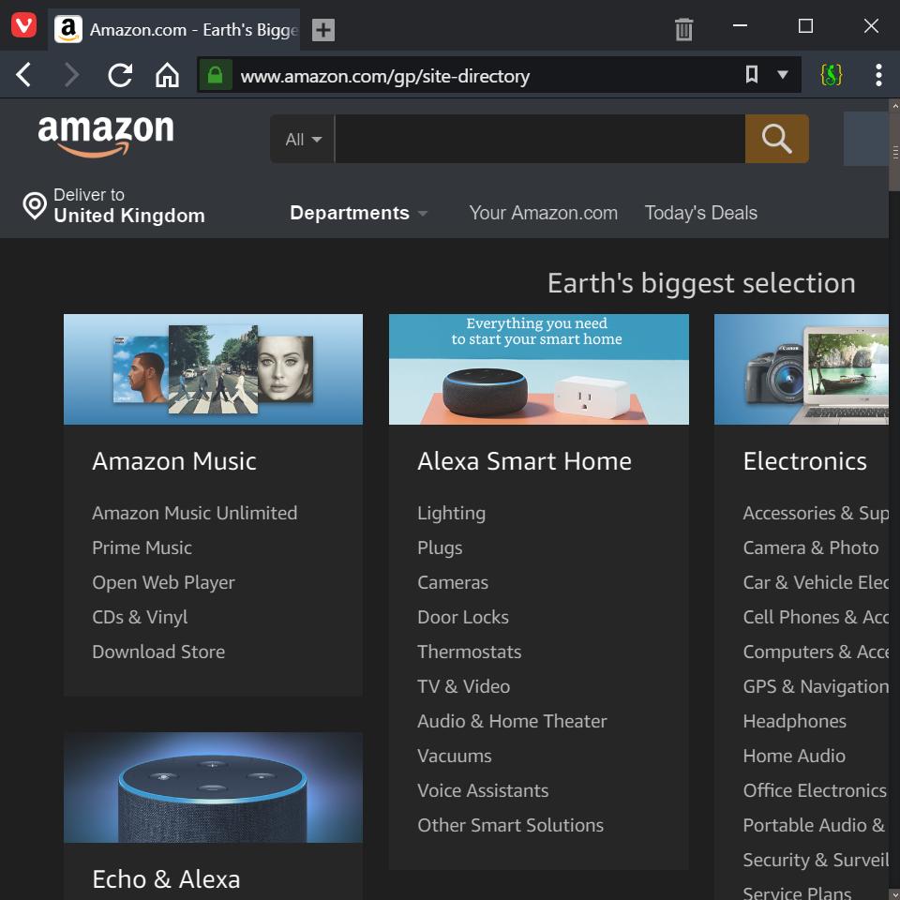Open Plugs category

[x=440, y=548]
